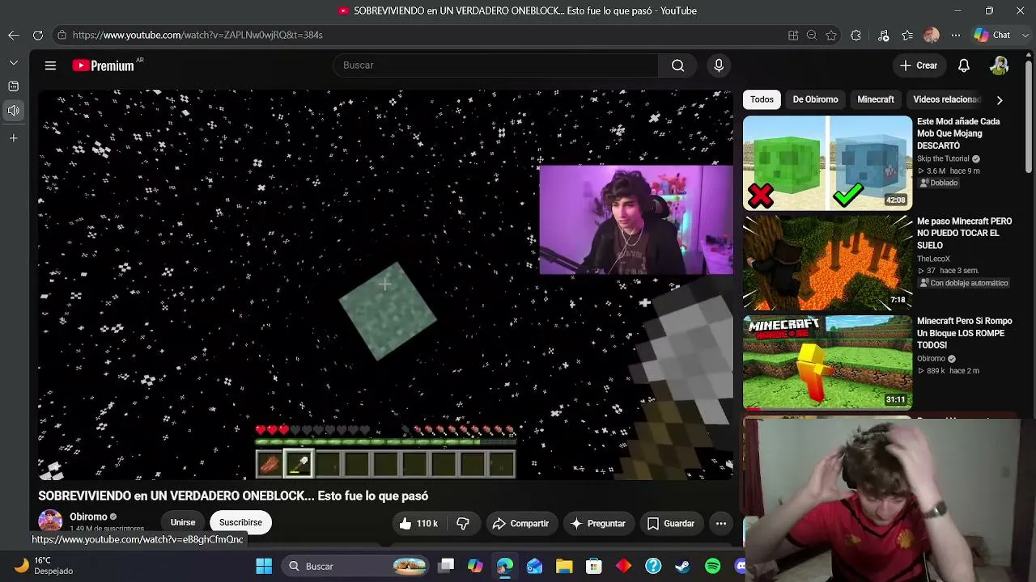Open the app-available icon in address bar
Screen dimensions: 1036x582
[x=793, y=35]
